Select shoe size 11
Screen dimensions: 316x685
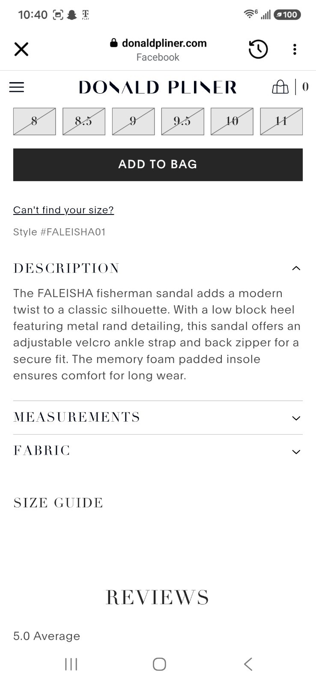281,122
